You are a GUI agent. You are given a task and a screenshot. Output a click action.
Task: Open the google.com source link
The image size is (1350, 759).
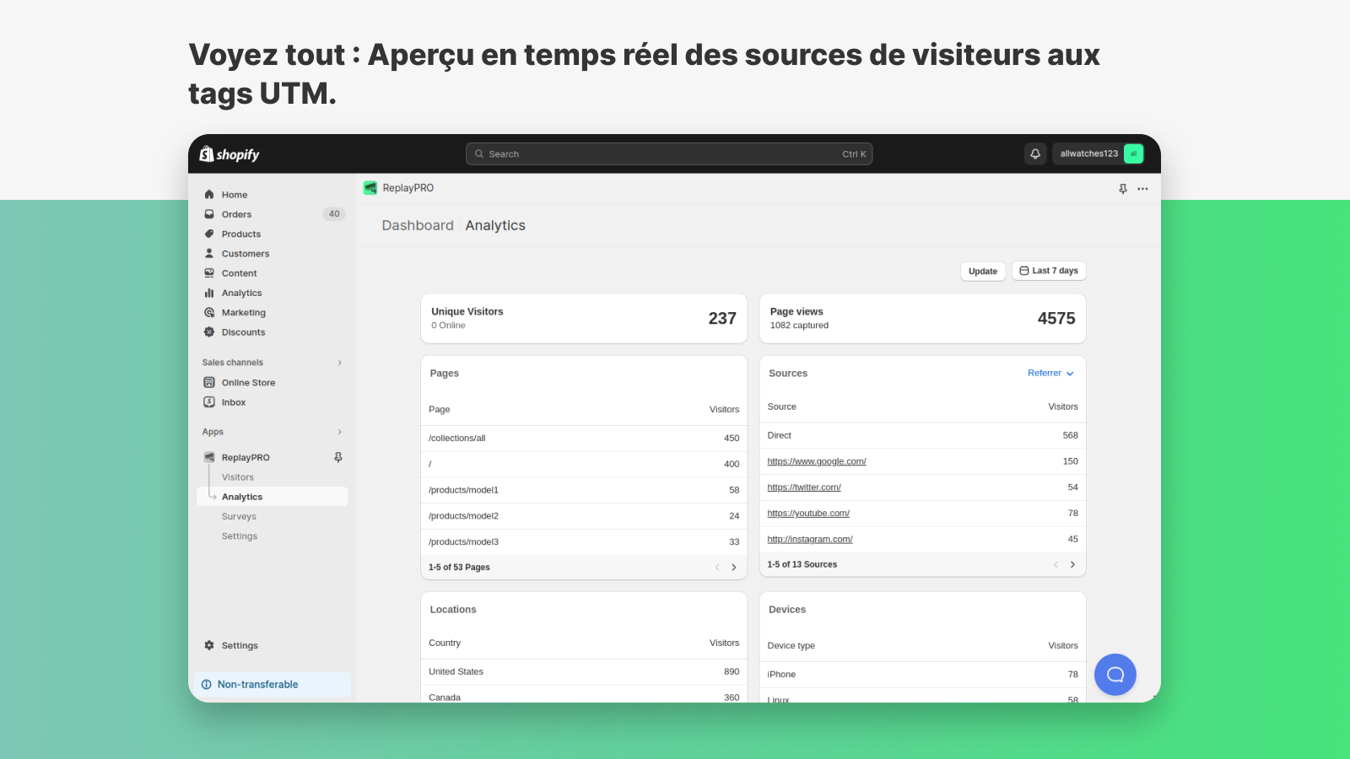816,461
